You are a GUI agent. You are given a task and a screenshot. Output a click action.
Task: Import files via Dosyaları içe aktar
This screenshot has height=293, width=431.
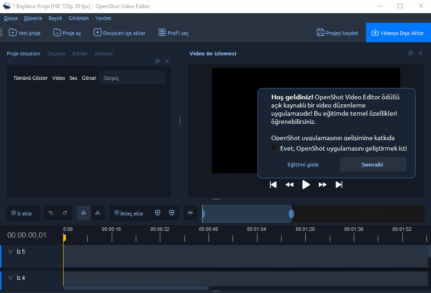point(119,33)
